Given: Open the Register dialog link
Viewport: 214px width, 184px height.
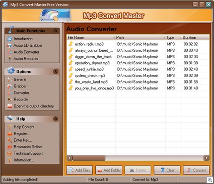Looking at the screenshot, I should [22, 134].
